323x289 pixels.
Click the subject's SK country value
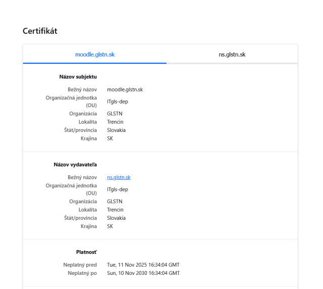[x=110, y=138]
